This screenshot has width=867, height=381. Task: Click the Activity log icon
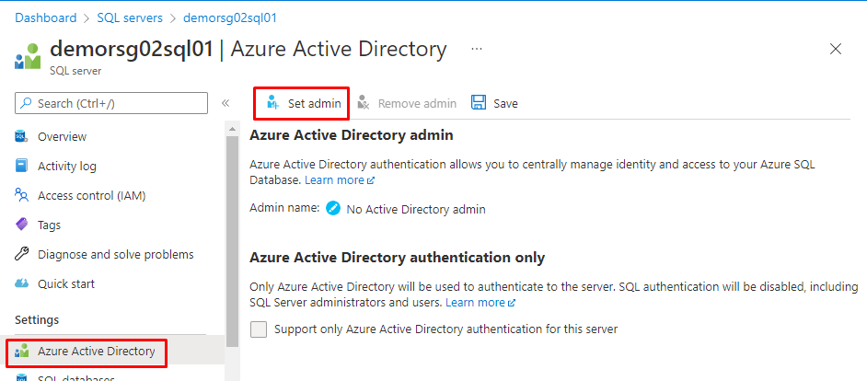(22, 166)
